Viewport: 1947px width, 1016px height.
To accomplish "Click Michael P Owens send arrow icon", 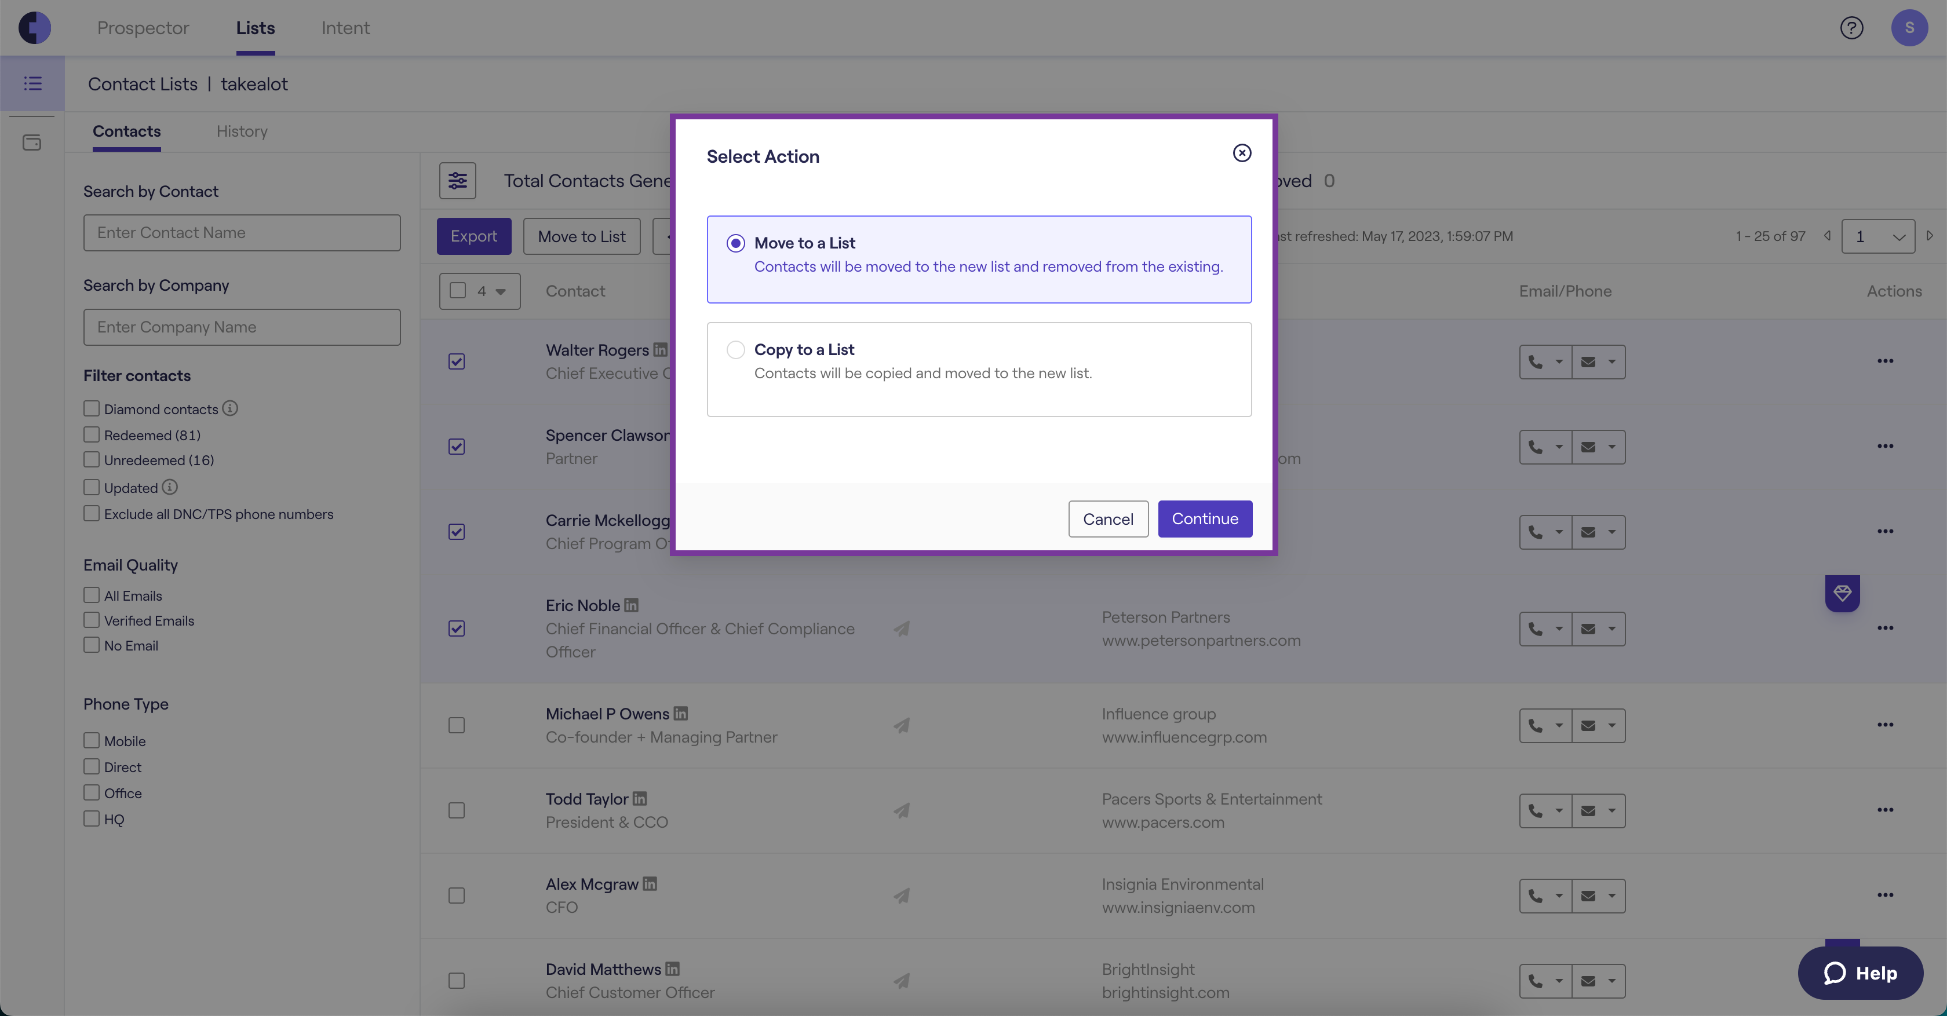I will point(901,725).
